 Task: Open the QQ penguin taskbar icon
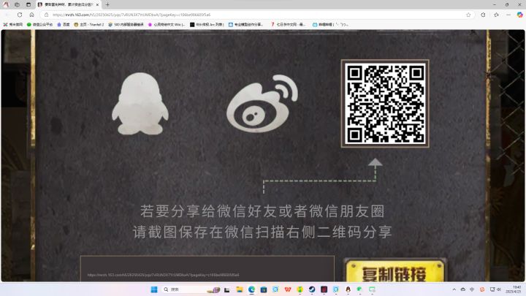click(348, 289)
